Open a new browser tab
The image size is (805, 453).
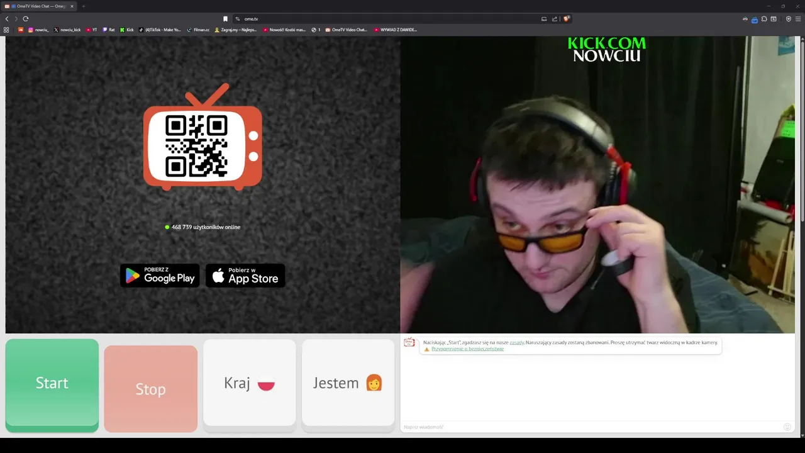[x=83, y=6]
